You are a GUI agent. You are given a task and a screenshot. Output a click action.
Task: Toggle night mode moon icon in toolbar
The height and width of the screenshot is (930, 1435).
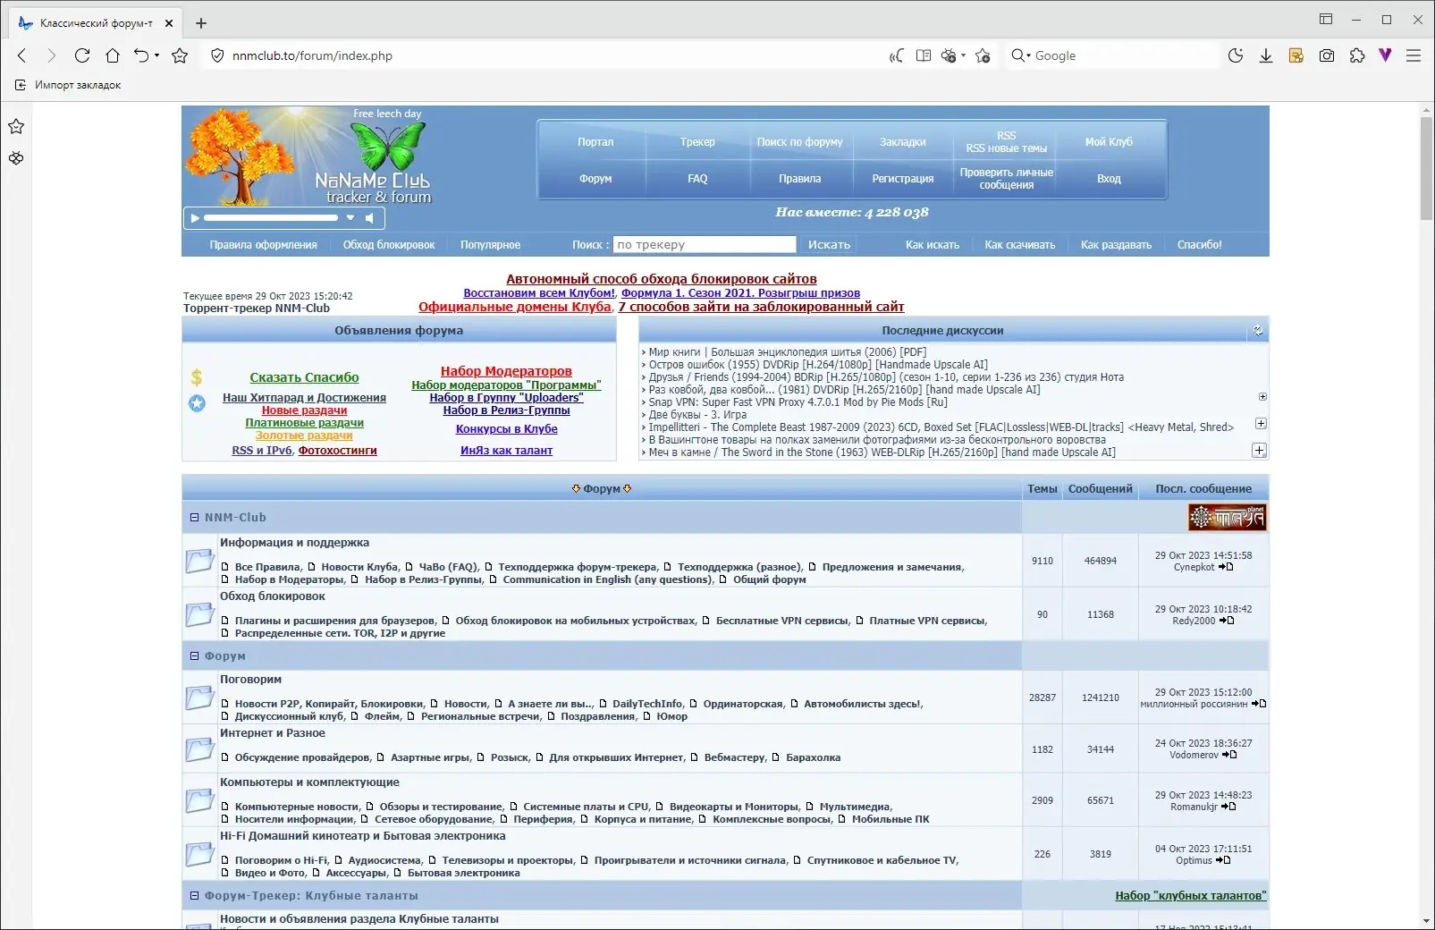coord(1236,55)
